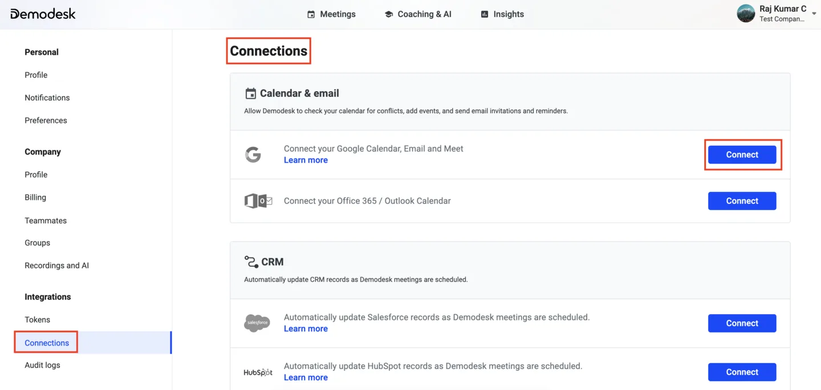This screenshot has width=821, height=390.
Task: Open Company Profile settings
Action: 36,175
